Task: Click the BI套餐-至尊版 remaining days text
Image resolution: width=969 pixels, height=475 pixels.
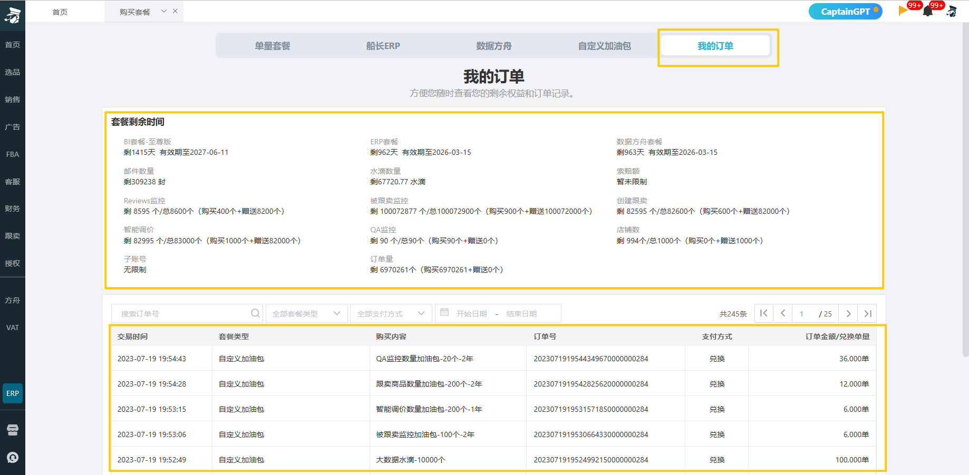Action: coord(176,152)
